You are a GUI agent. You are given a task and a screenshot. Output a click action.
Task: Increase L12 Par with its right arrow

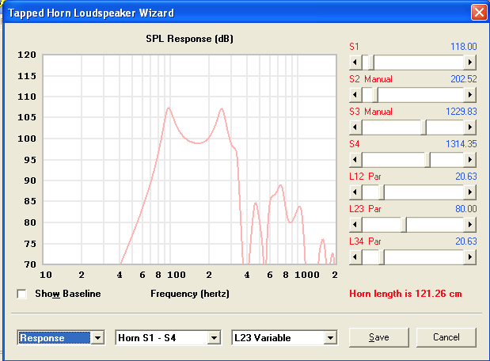(469, 192)
